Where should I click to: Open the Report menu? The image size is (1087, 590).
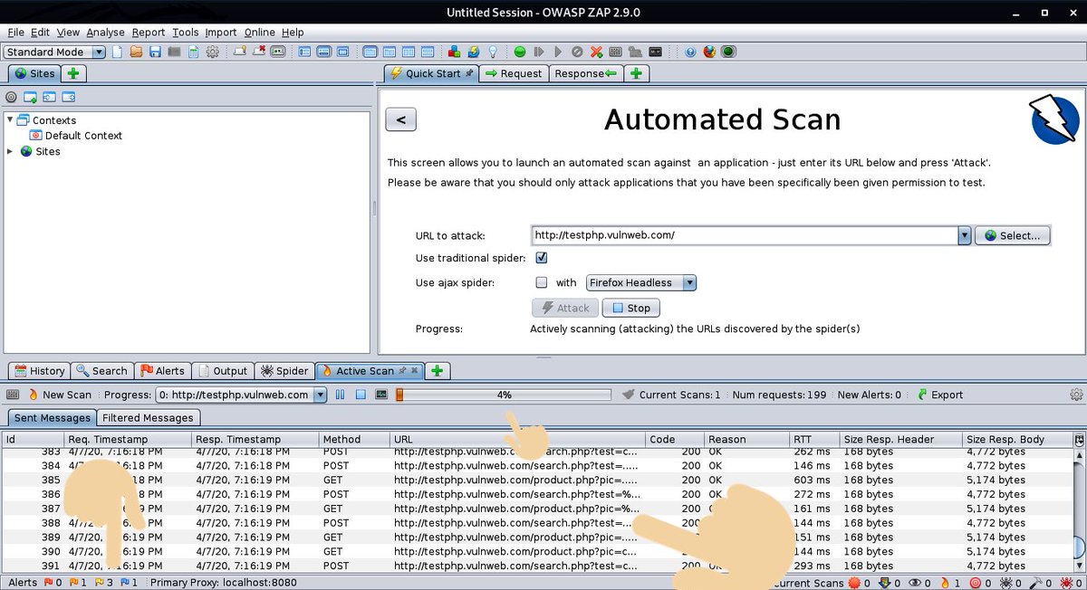tap(149, 32)
